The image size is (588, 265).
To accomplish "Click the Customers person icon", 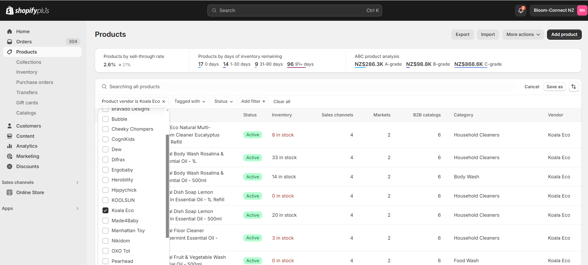I will [x=10, y=126].
